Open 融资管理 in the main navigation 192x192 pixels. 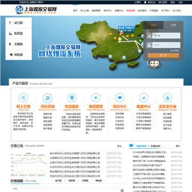[96, 11]
